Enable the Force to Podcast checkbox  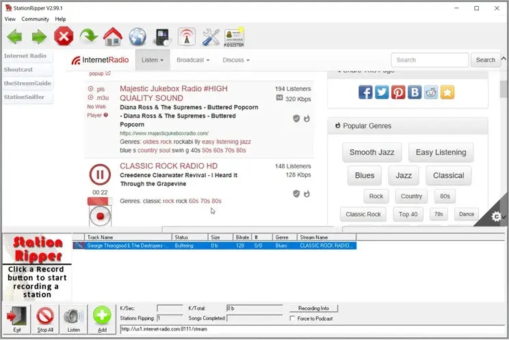tap(293, 319)
